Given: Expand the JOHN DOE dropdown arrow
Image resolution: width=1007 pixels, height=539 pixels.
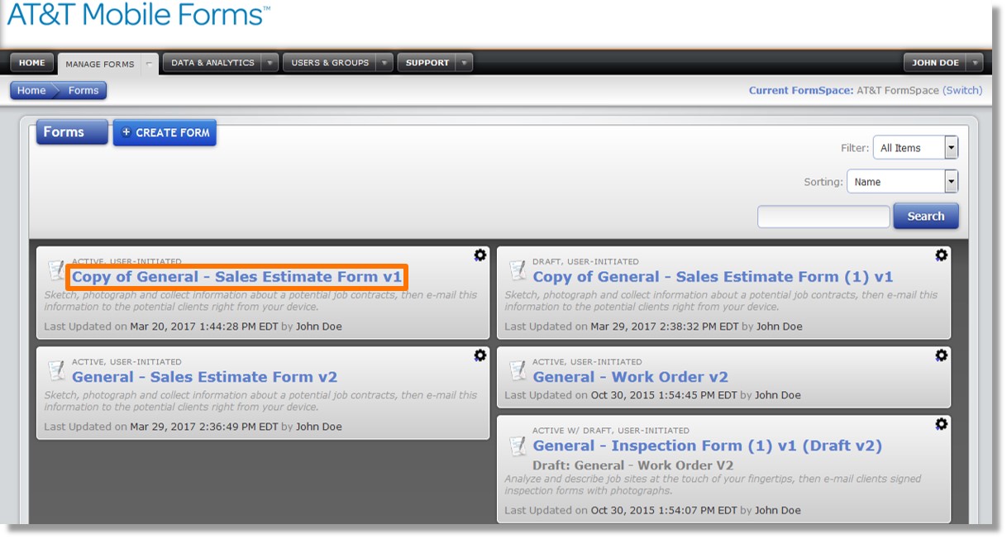Looking at the screenshot, I should [975, 63].
